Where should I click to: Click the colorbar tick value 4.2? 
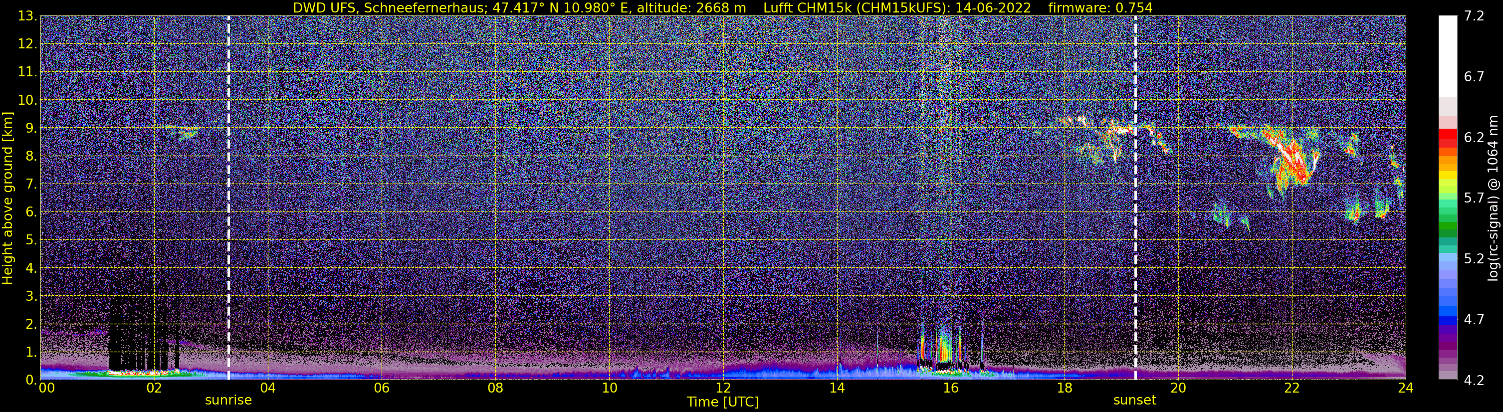pos(1474,381)
